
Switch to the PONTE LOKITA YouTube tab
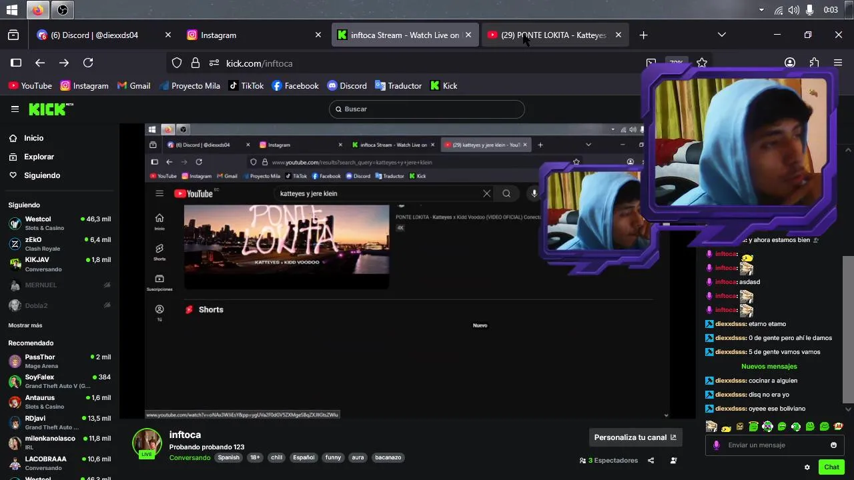tap(555, 35)
